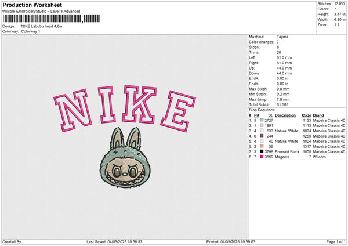Click "Wilcom EmbroideryStudio – Level 3 Advanced" text
The width and height of the screenshot is (348, 246).
(x=41, y=12)
